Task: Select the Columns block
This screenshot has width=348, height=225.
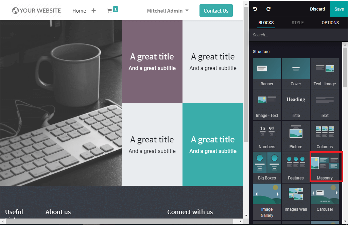Action: click(325, 136)
